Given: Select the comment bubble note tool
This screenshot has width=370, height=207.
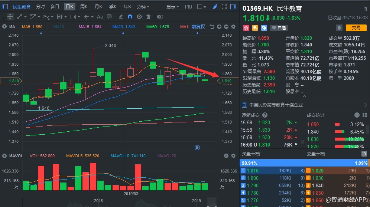Looking at the screenshot, I should (x=109, y=17).
